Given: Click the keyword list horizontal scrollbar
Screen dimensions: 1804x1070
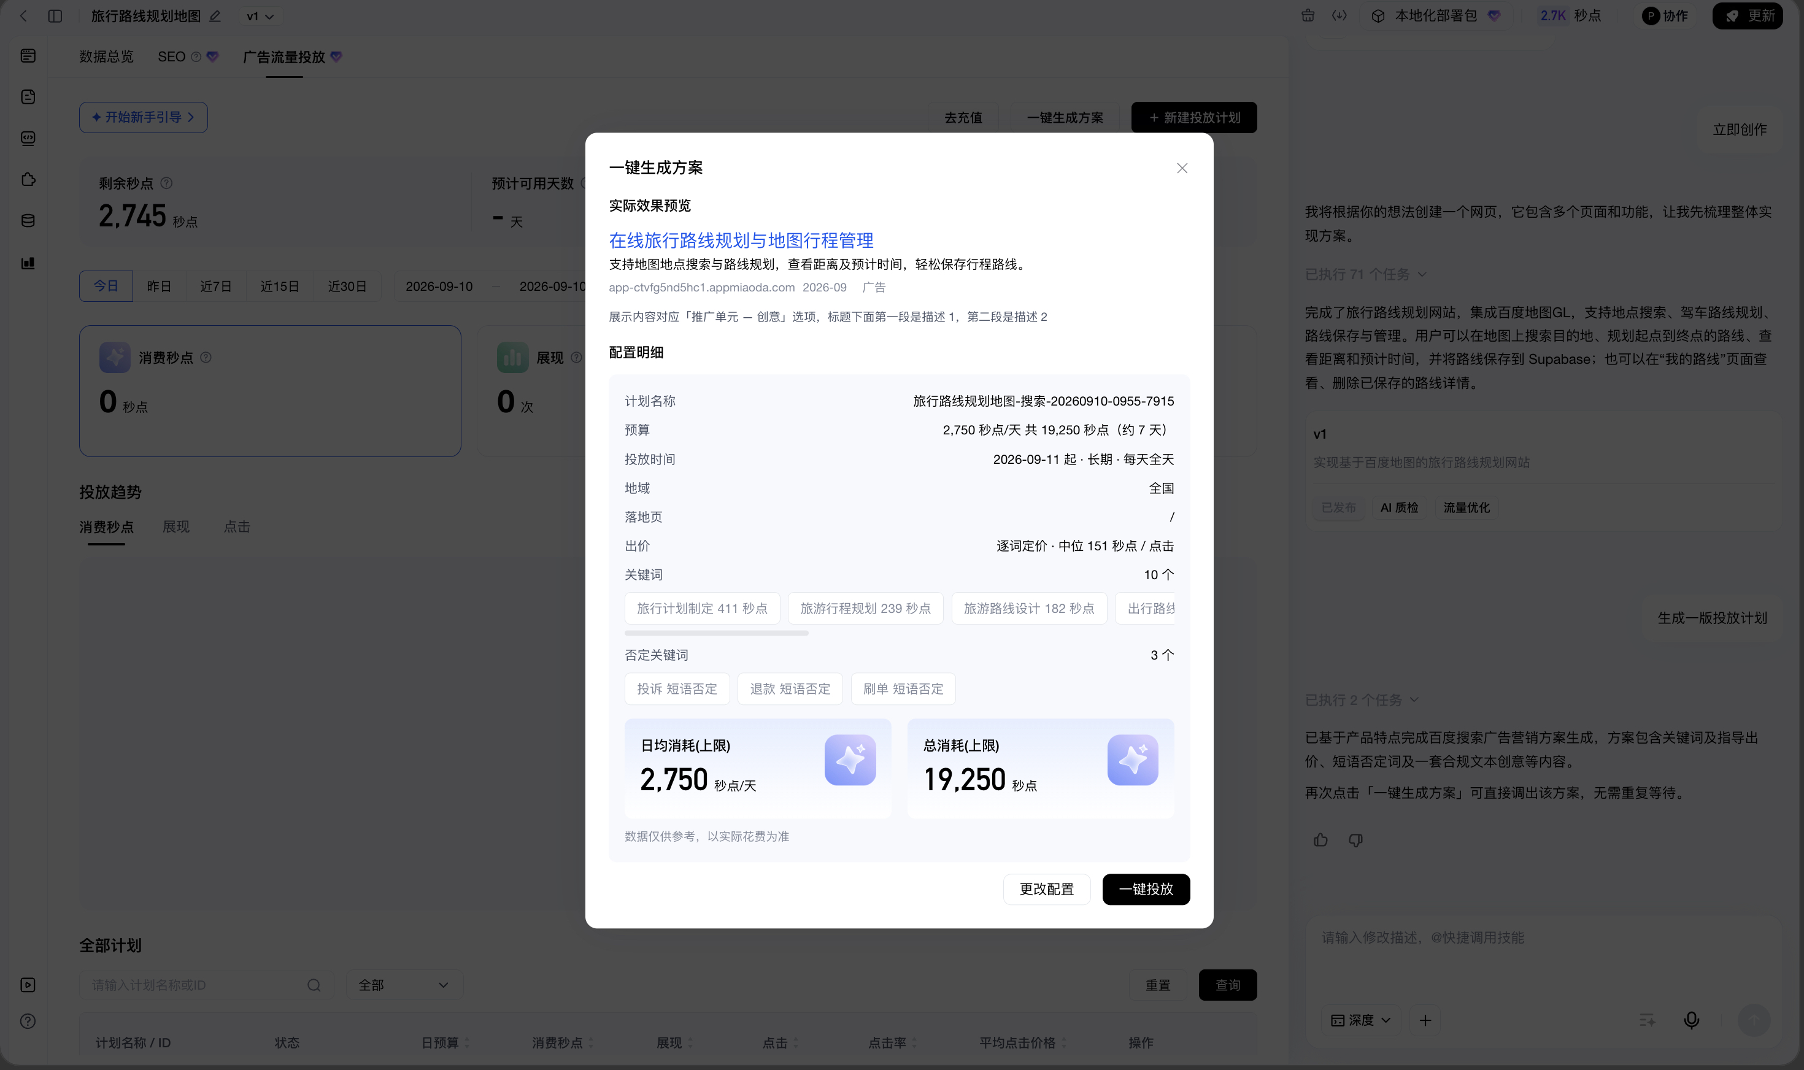Looking at the screenshot, I should (716, 633).
